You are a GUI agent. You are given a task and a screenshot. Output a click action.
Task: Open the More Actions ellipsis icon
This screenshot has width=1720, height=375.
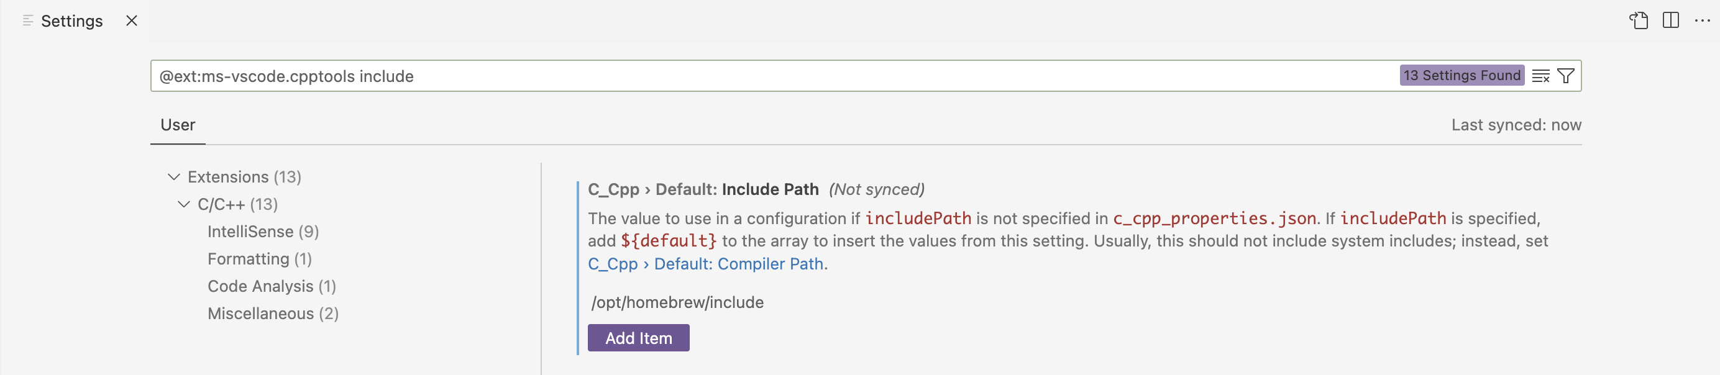point(1701,20)
